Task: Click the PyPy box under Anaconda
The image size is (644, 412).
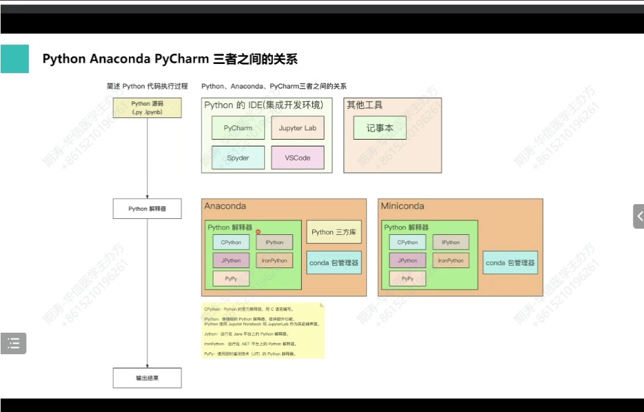Action: [x=230, y=278]
